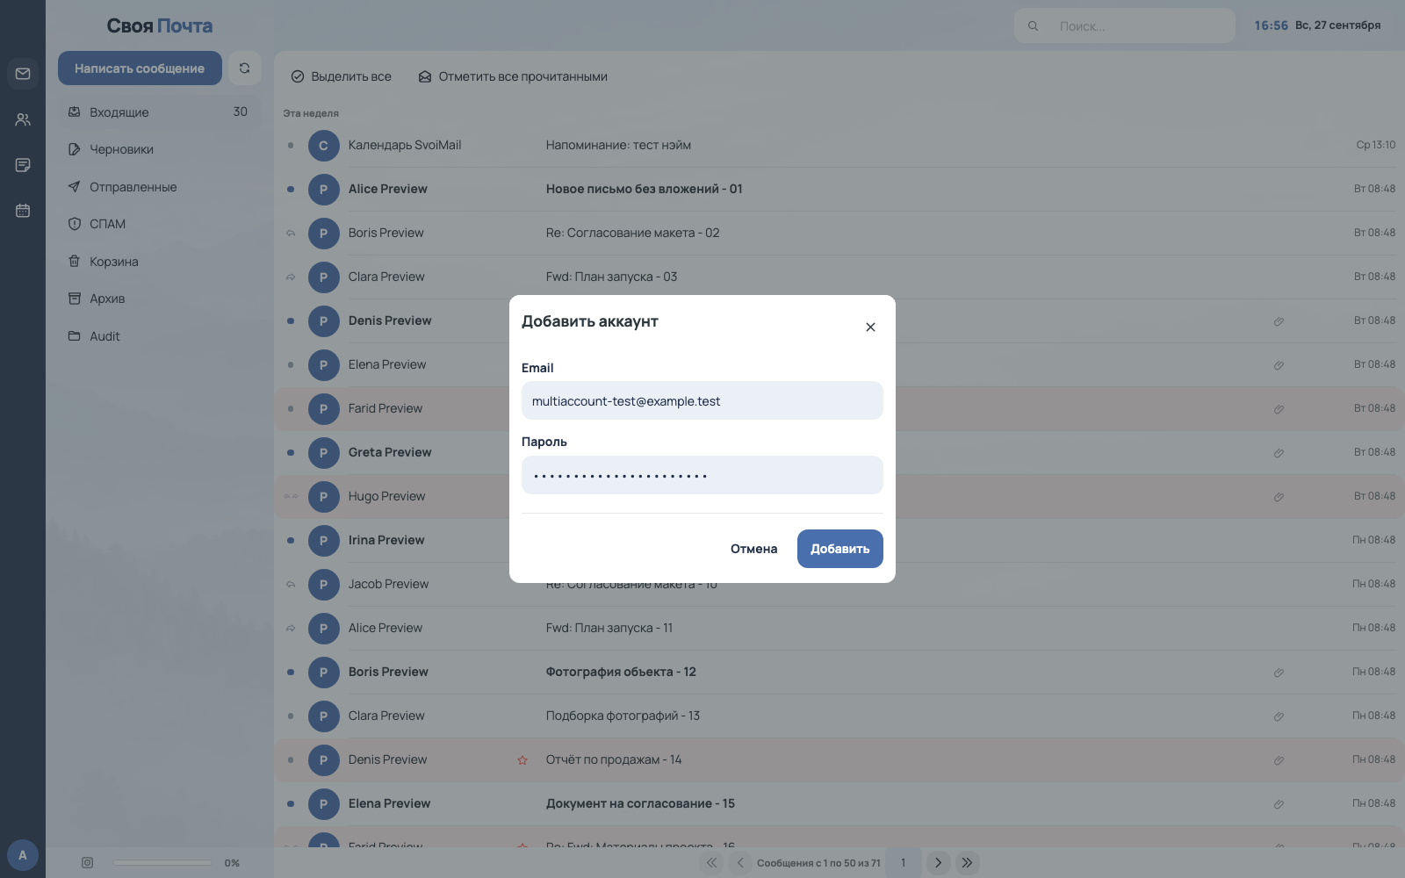The height and width of the screenshot is (878, 1405).
Task: Open the Архив folder
Action: [x=160, y=299]
